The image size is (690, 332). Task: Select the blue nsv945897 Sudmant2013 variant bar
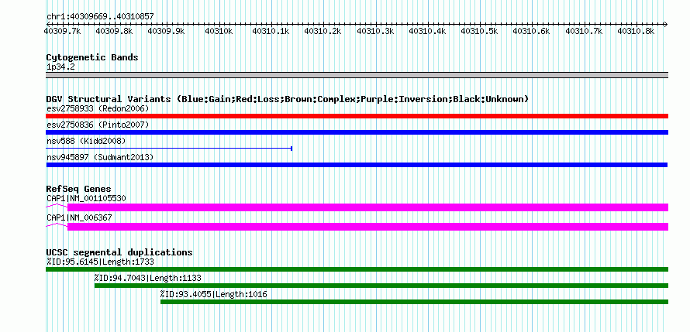click(x=357, y=165)
